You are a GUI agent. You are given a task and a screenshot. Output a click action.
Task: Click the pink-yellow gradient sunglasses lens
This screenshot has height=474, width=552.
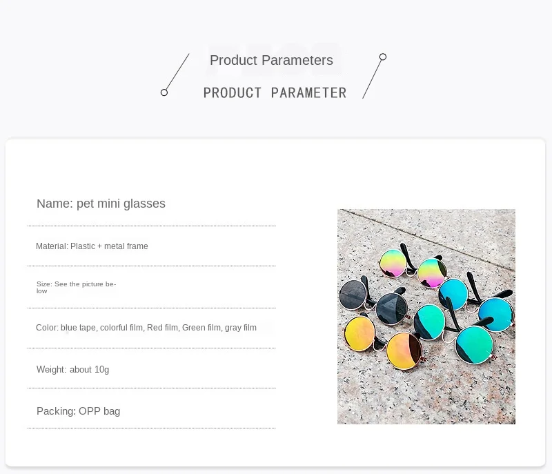pyautogui.click(x=393, y=263)
